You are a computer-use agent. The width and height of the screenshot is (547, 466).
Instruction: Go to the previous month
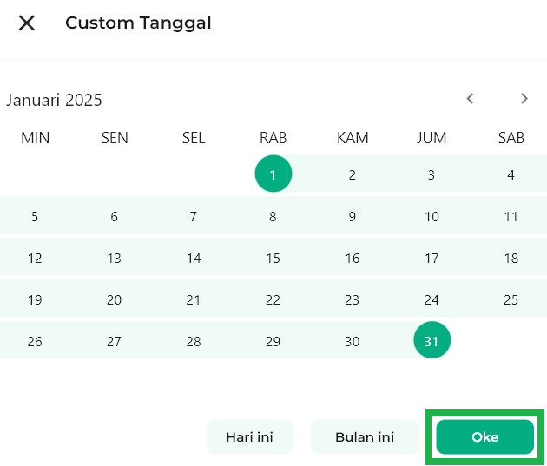pos(471,99)
